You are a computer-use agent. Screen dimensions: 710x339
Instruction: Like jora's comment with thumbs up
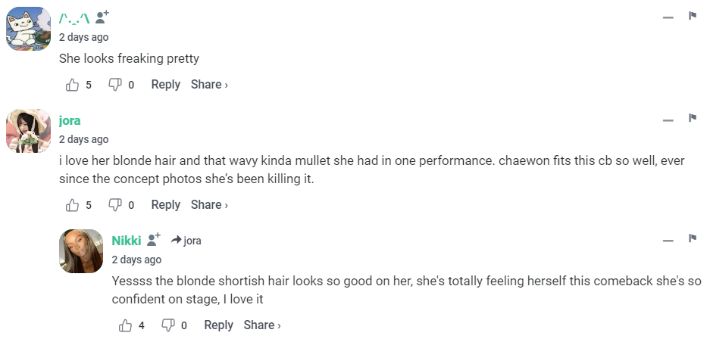click(x=73, y=205)
